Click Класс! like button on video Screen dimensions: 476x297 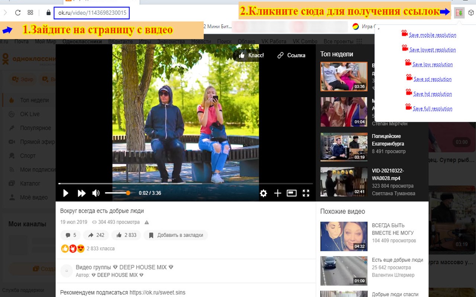pyautogui.click(x=251, y=55)
